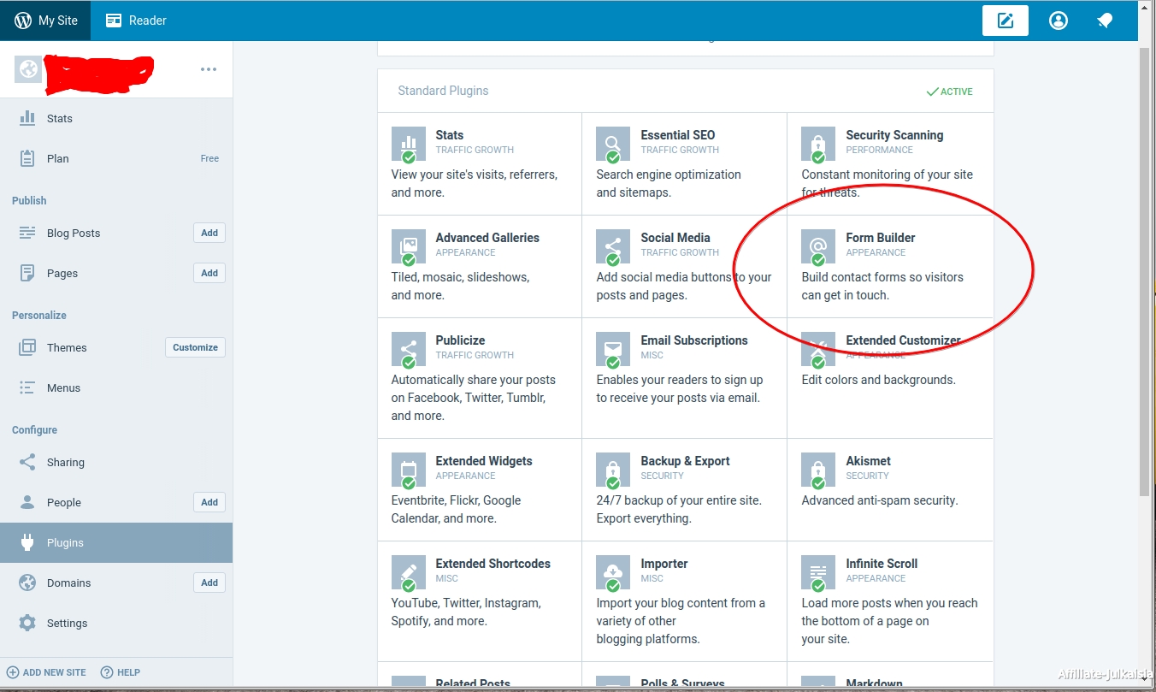The width and height of the screenshot is (1156, 692).
Task: Open Settings in the sidebar menu
Action: (x=67, y=623)
